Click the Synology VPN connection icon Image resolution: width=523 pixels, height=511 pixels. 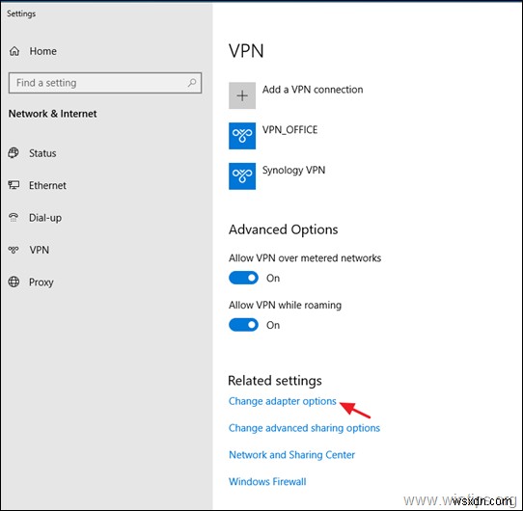coord(242,176)
